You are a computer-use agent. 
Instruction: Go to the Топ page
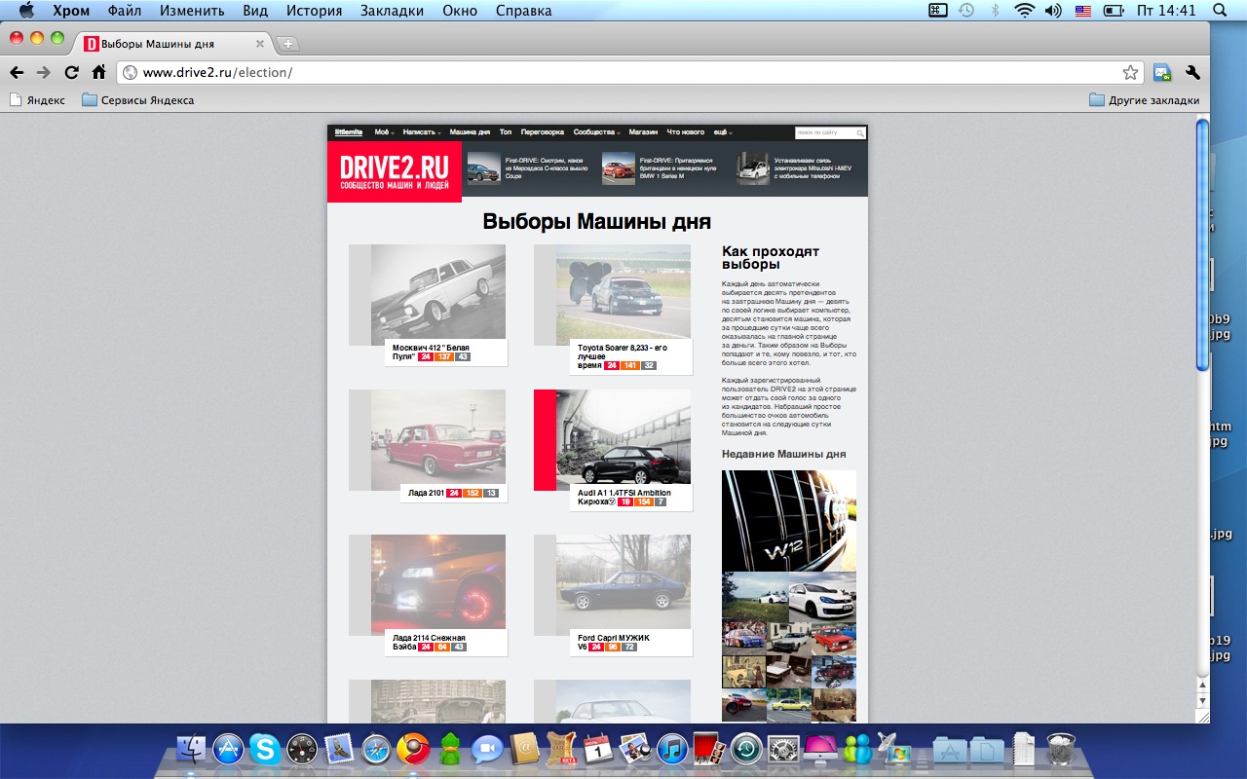(506, 132)
